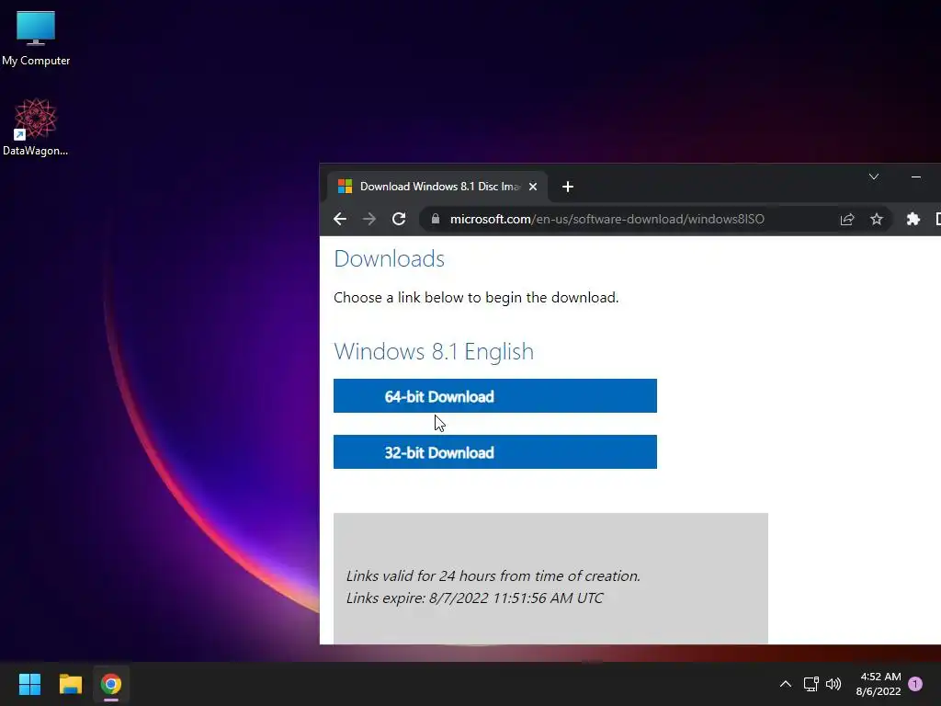View site info via the padlock icon

(436, 219)
